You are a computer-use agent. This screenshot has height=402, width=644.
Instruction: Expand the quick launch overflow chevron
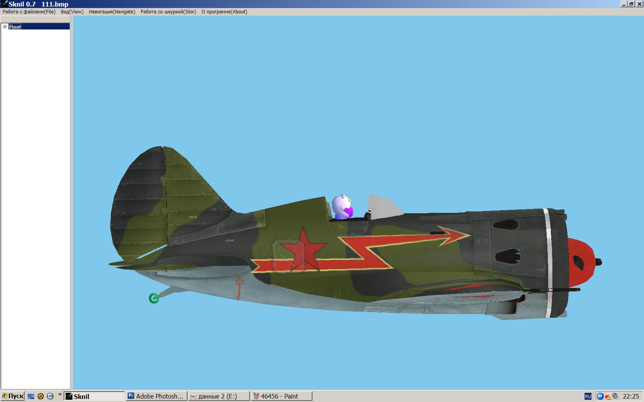[60, 394]
